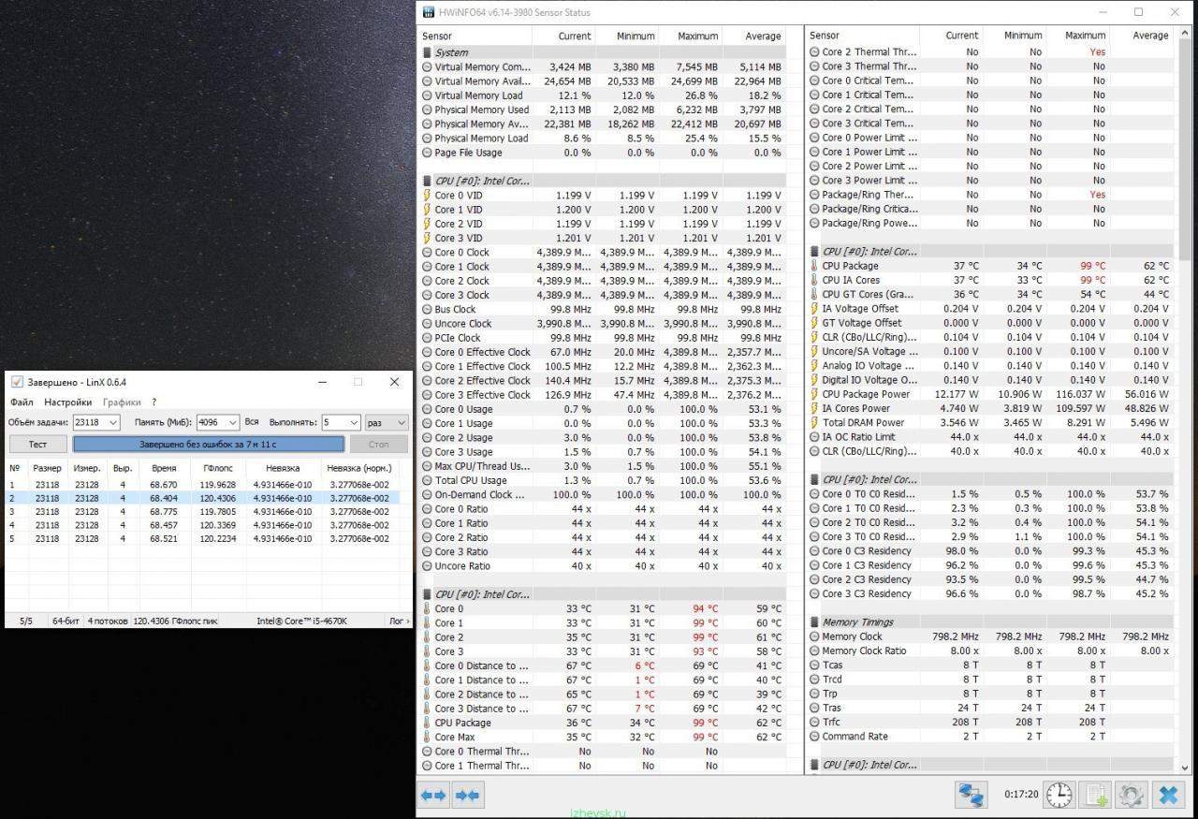Click the lightning icon beside Total DRAM Power
The height and width of the screenshot is (819, 1198).
(x=814, y=423)
